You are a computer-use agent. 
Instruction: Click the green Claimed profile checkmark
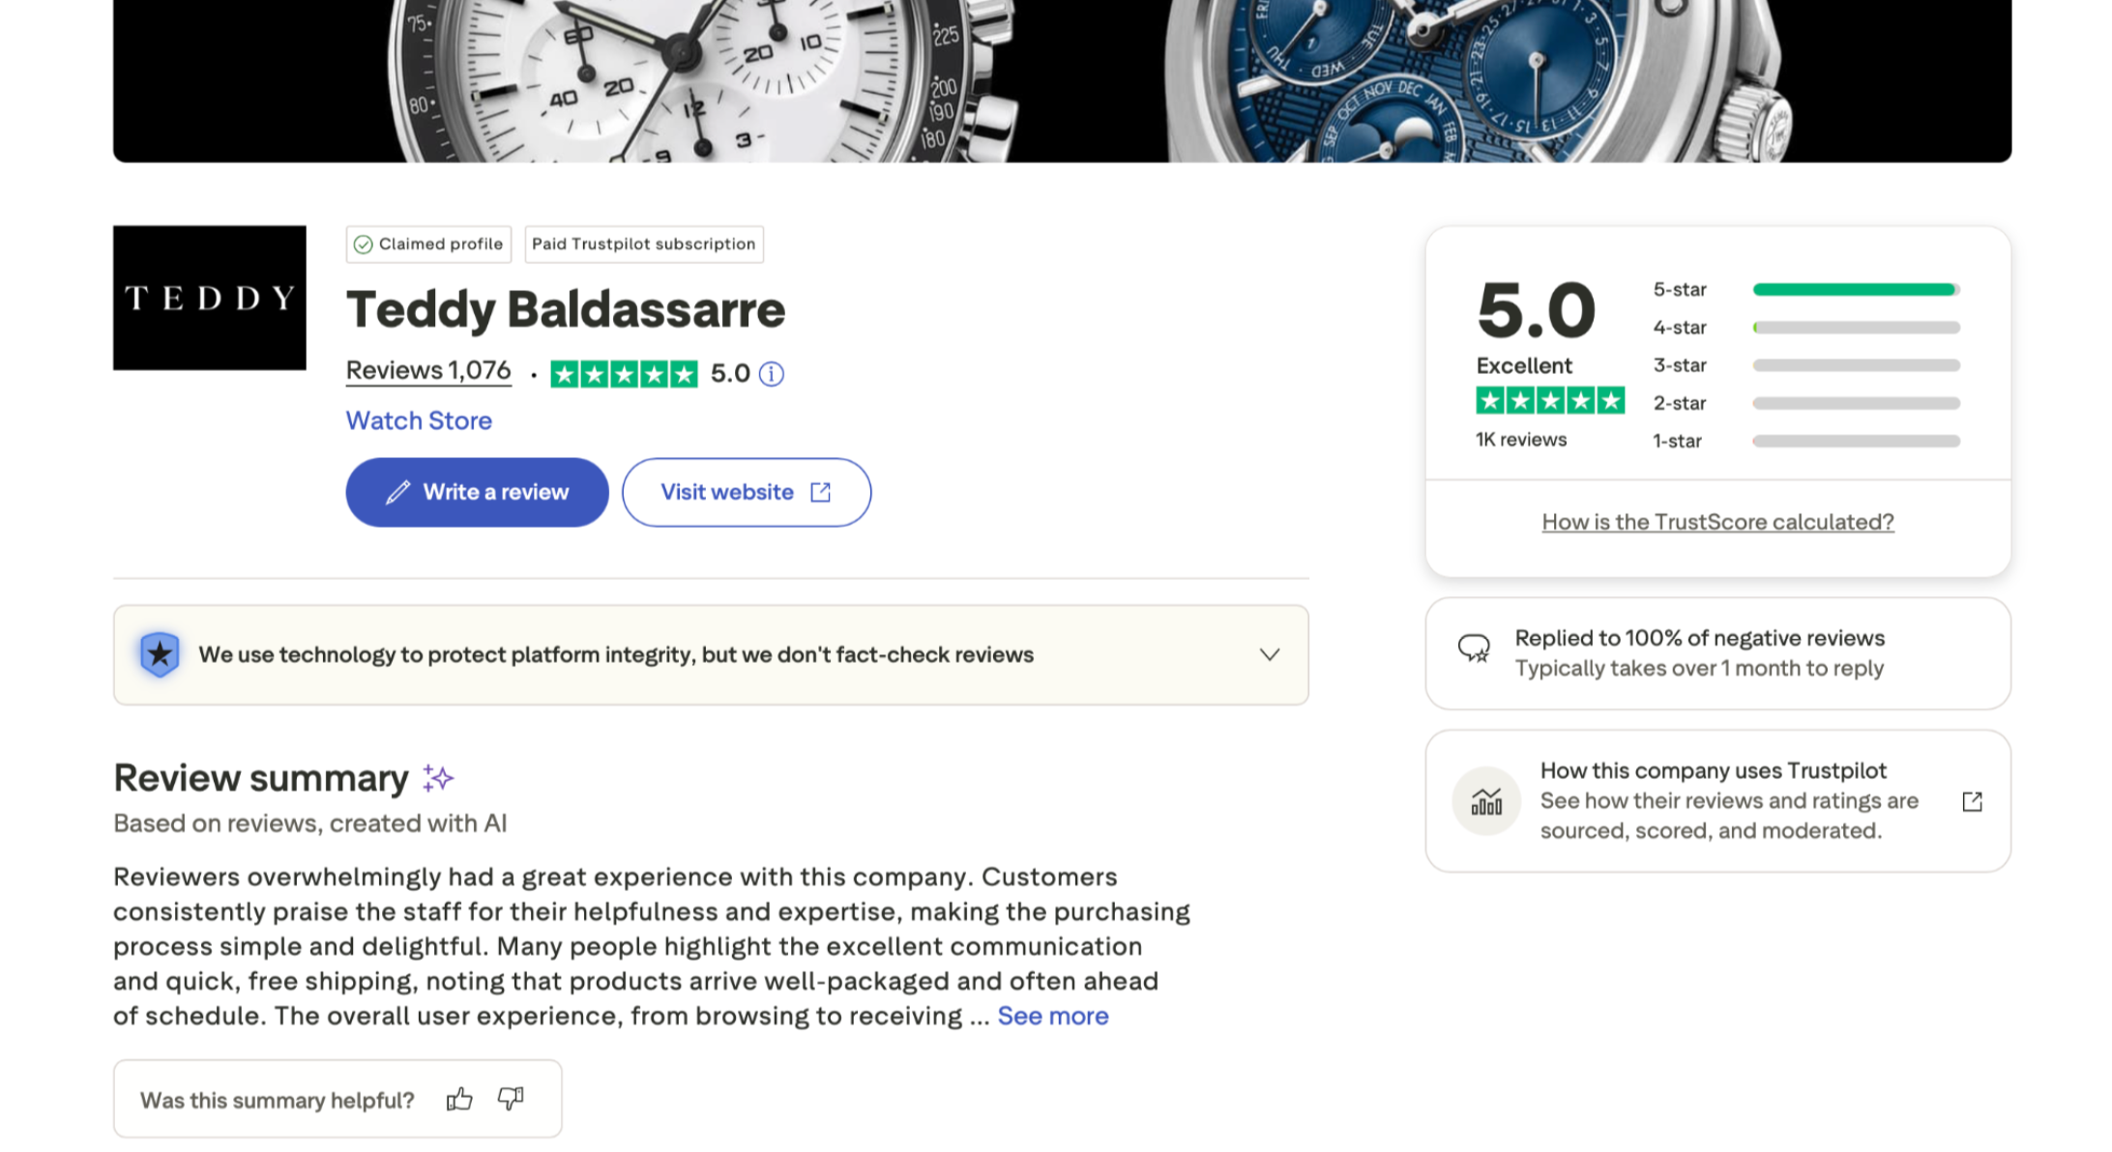click(364, 245)
